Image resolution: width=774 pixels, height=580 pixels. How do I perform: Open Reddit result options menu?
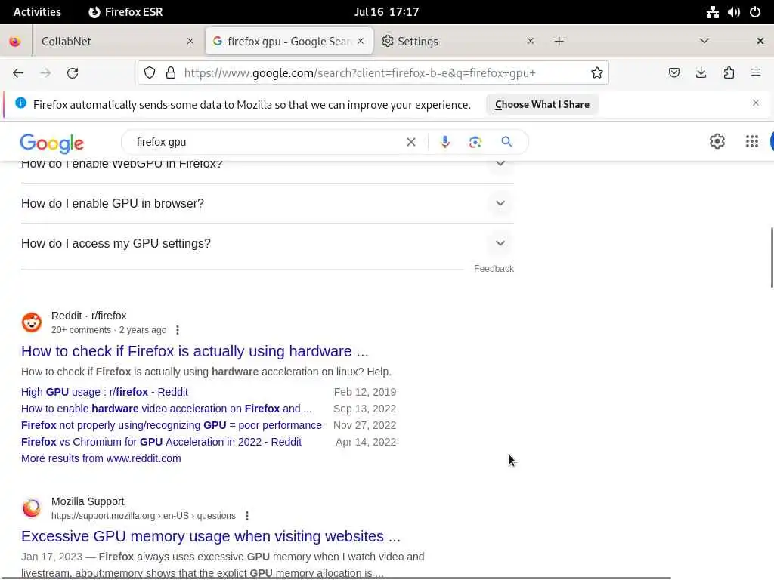(178, 330)
